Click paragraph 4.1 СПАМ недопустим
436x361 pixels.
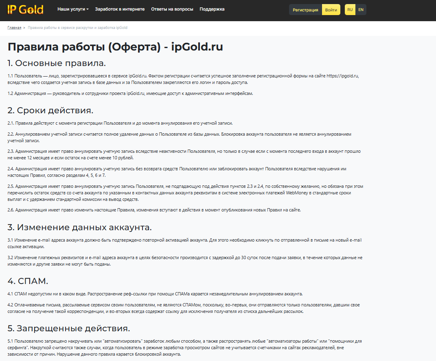pos(155,294)
